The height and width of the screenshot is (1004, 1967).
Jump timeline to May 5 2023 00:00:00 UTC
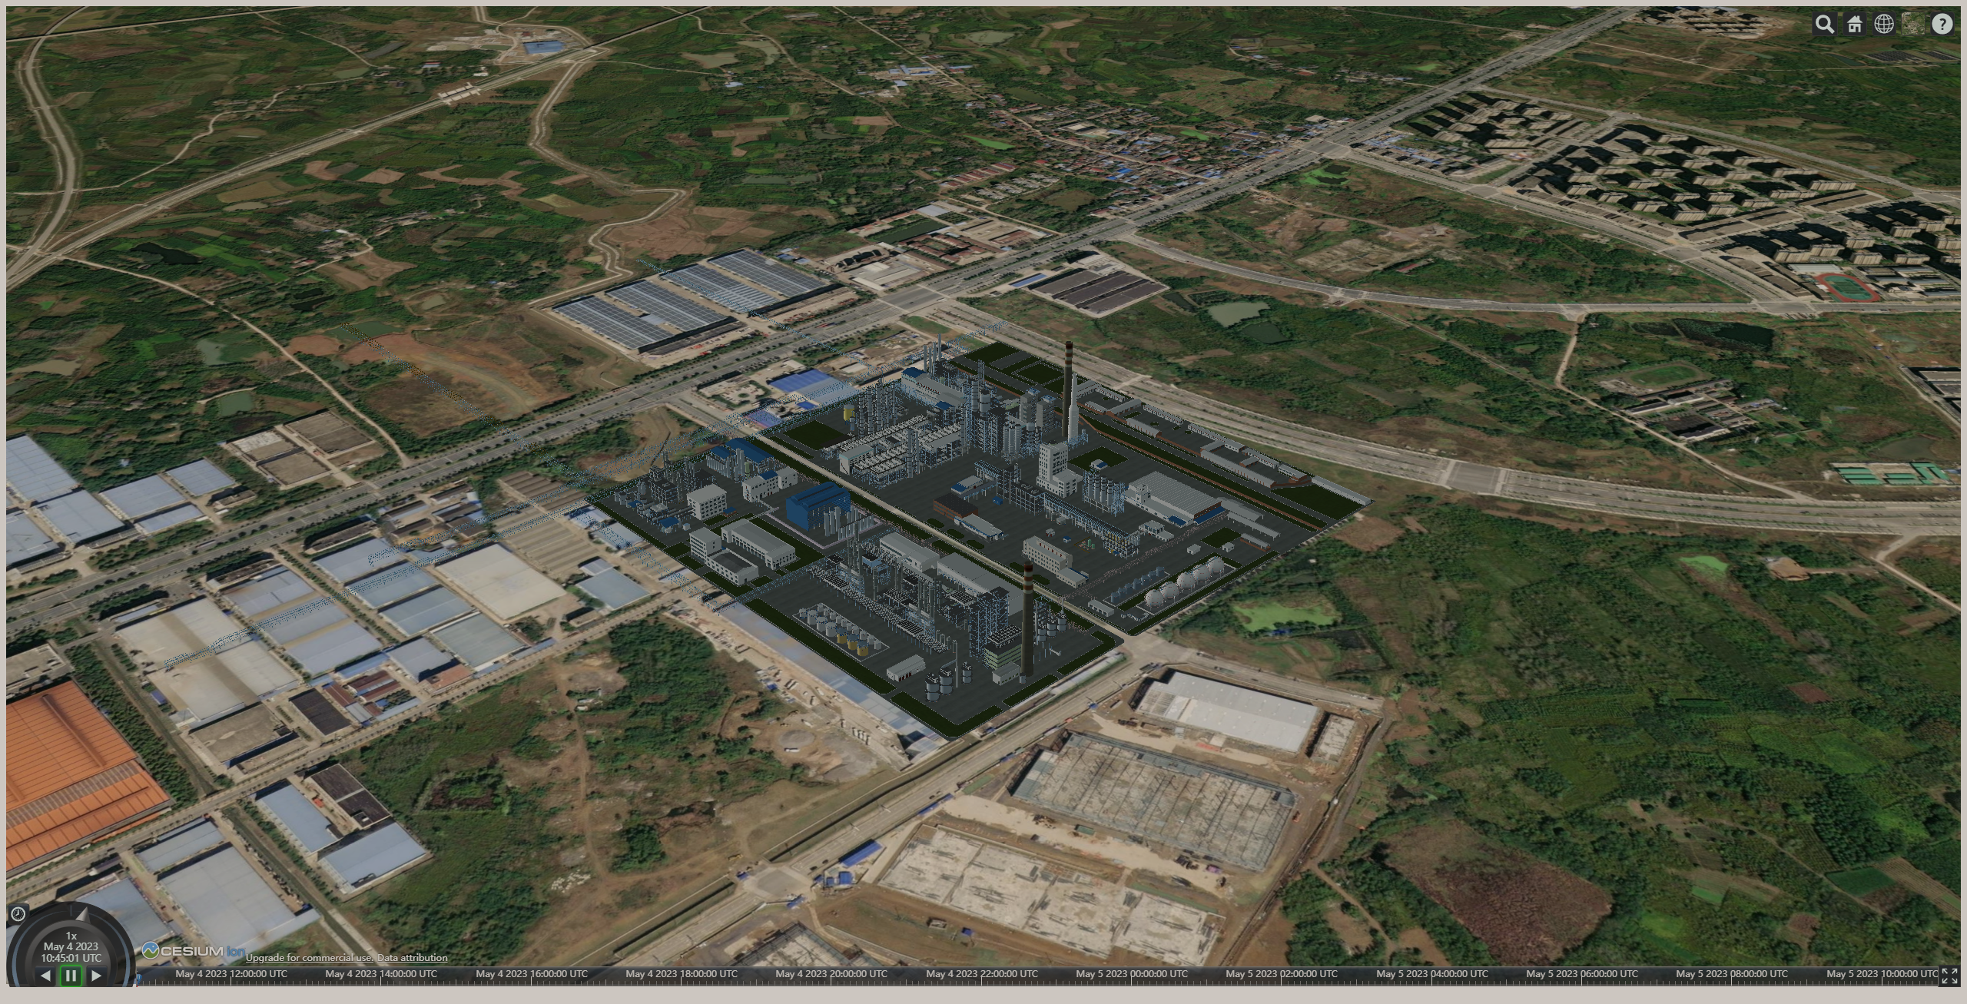pyautogui.click(x=1132, y=974)
